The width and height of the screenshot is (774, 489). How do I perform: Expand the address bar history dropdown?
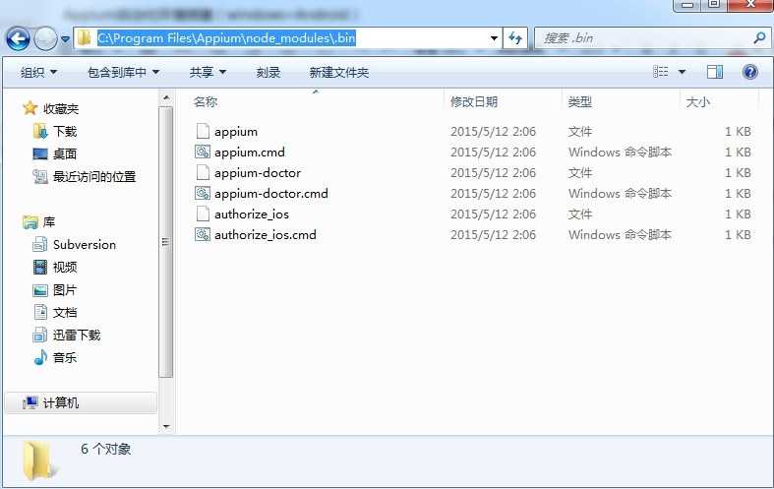click(x=494, y=38)
